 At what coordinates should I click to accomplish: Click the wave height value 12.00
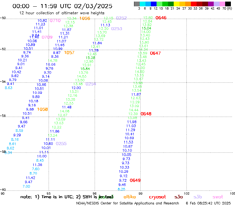coord(76,88)
